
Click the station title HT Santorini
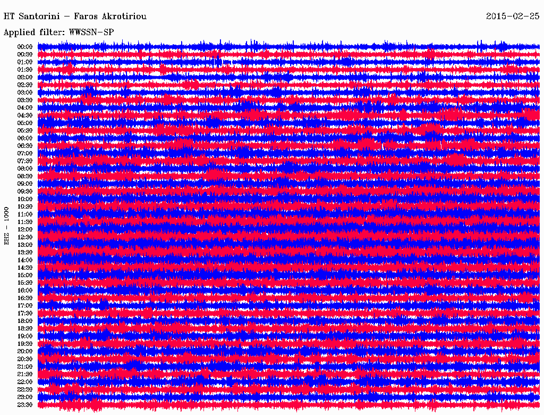(x=31, y=16)
